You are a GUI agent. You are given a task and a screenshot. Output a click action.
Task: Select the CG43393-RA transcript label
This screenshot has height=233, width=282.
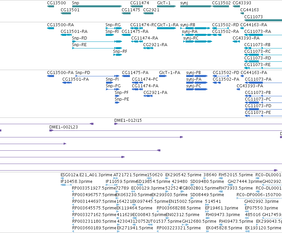[246, 38]
